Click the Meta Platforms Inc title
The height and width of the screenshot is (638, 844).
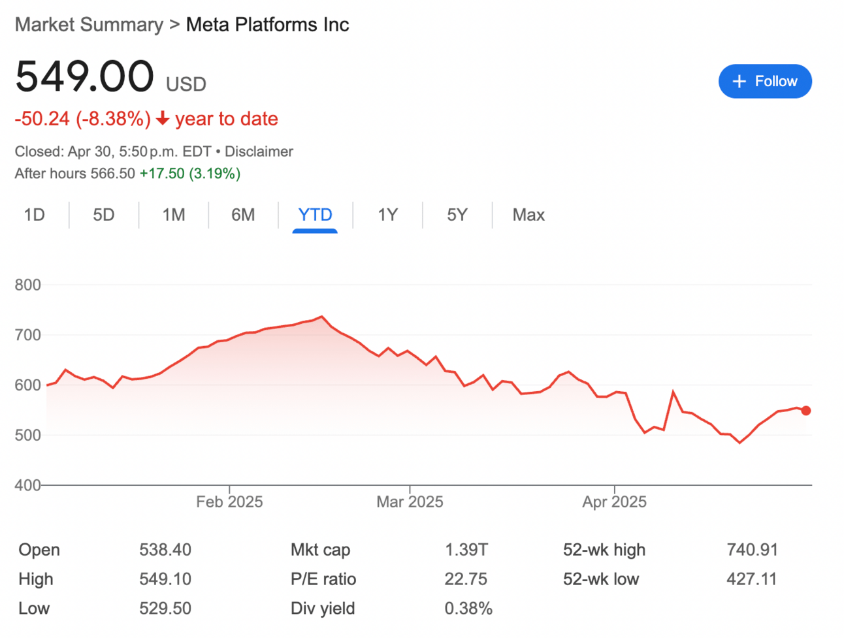tap(268, 25)
